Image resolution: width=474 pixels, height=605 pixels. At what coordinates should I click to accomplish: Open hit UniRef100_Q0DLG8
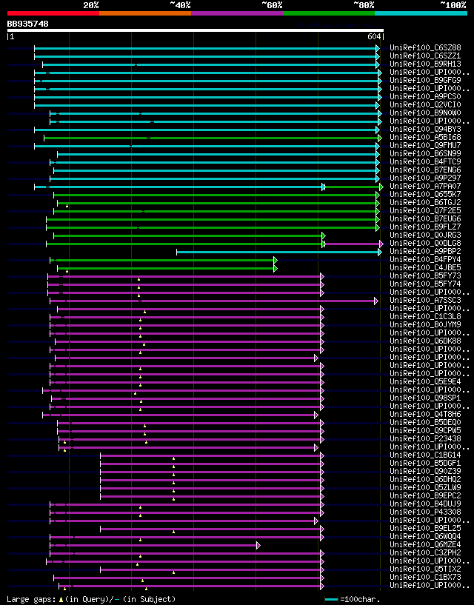425,244
